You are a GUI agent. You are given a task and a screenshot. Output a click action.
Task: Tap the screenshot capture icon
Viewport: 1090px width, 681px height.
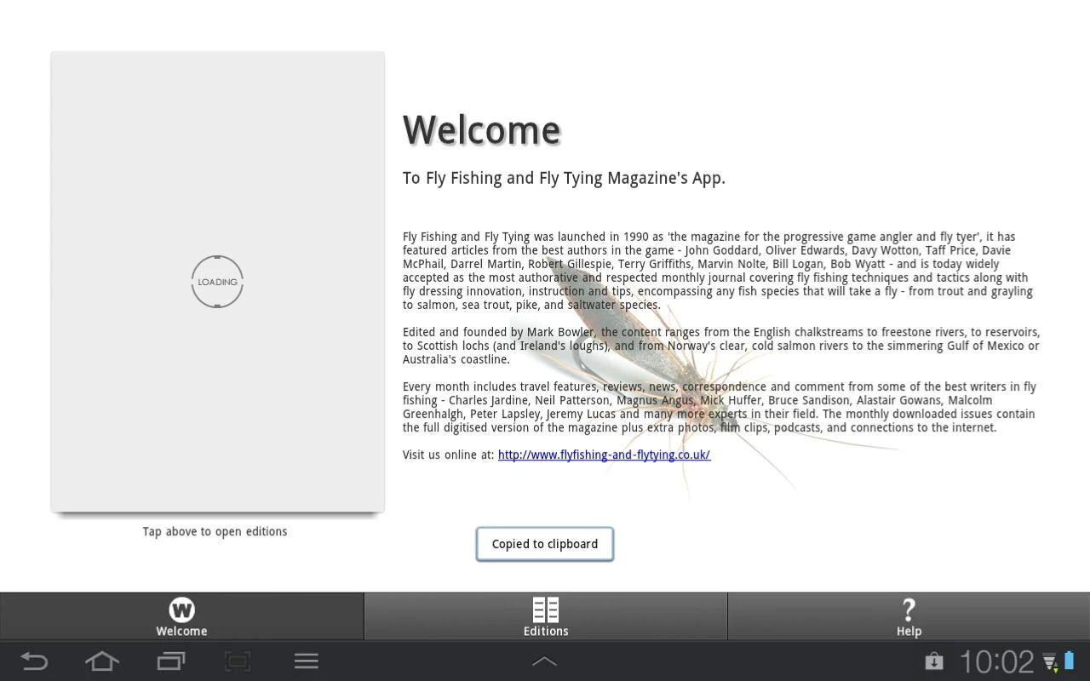click(238, 661)
